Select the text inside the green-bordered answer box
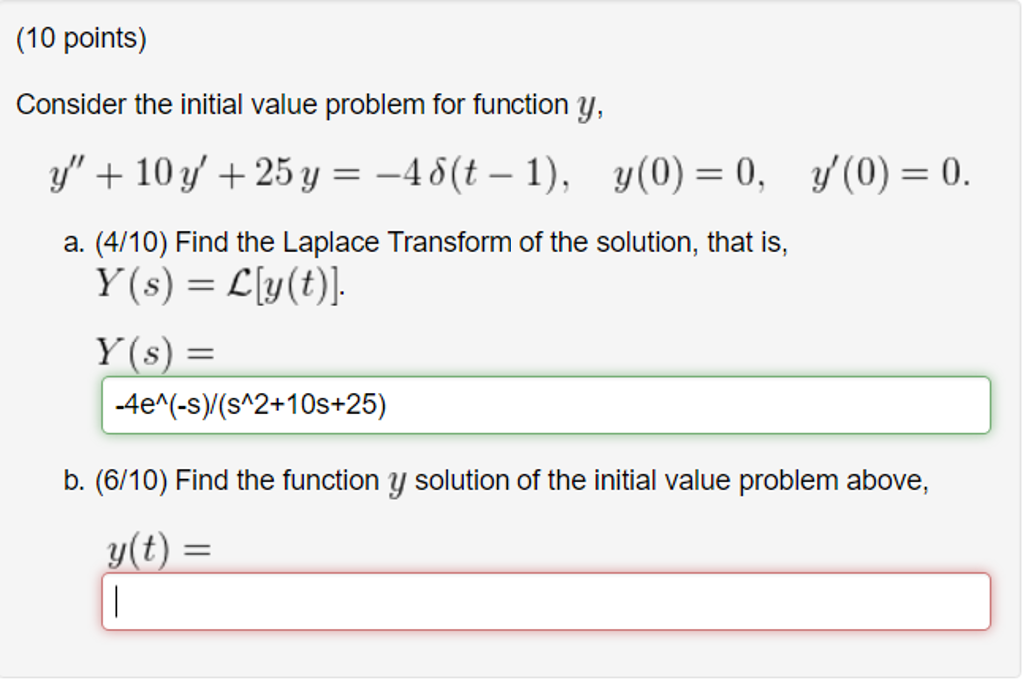This screenshot has height=683, width=1023. click(250, 404)
